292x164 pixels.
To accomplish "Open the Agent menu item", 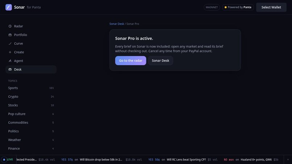I will tap(31, 61).
